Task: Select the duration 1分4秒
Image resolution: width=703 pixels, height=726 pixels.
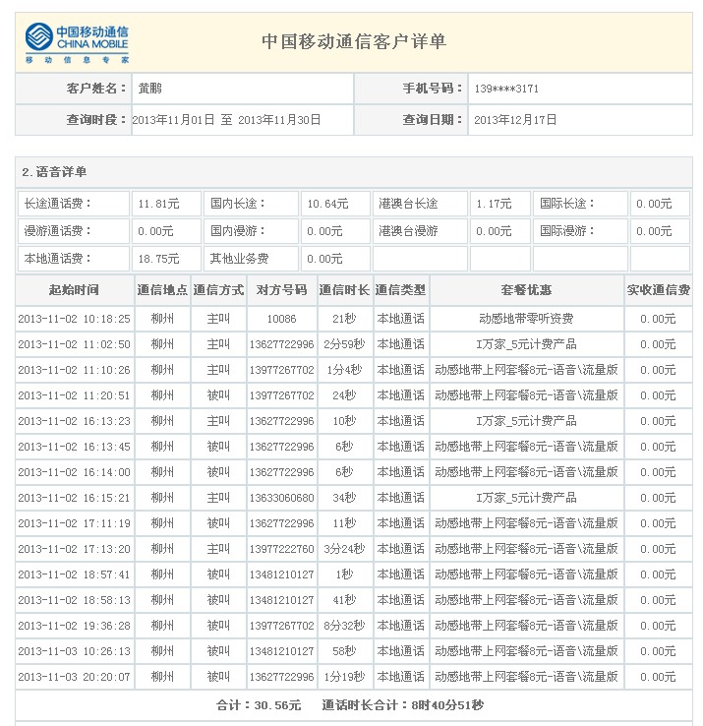Action: [x=344, y=370]
